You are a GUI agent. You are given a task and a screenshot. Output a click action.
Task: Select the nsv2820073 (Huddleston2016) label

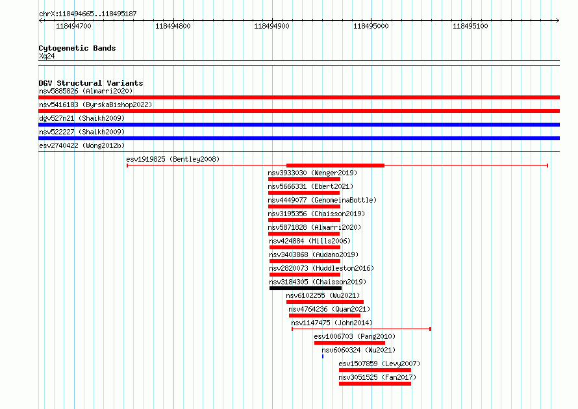point(321,268)
